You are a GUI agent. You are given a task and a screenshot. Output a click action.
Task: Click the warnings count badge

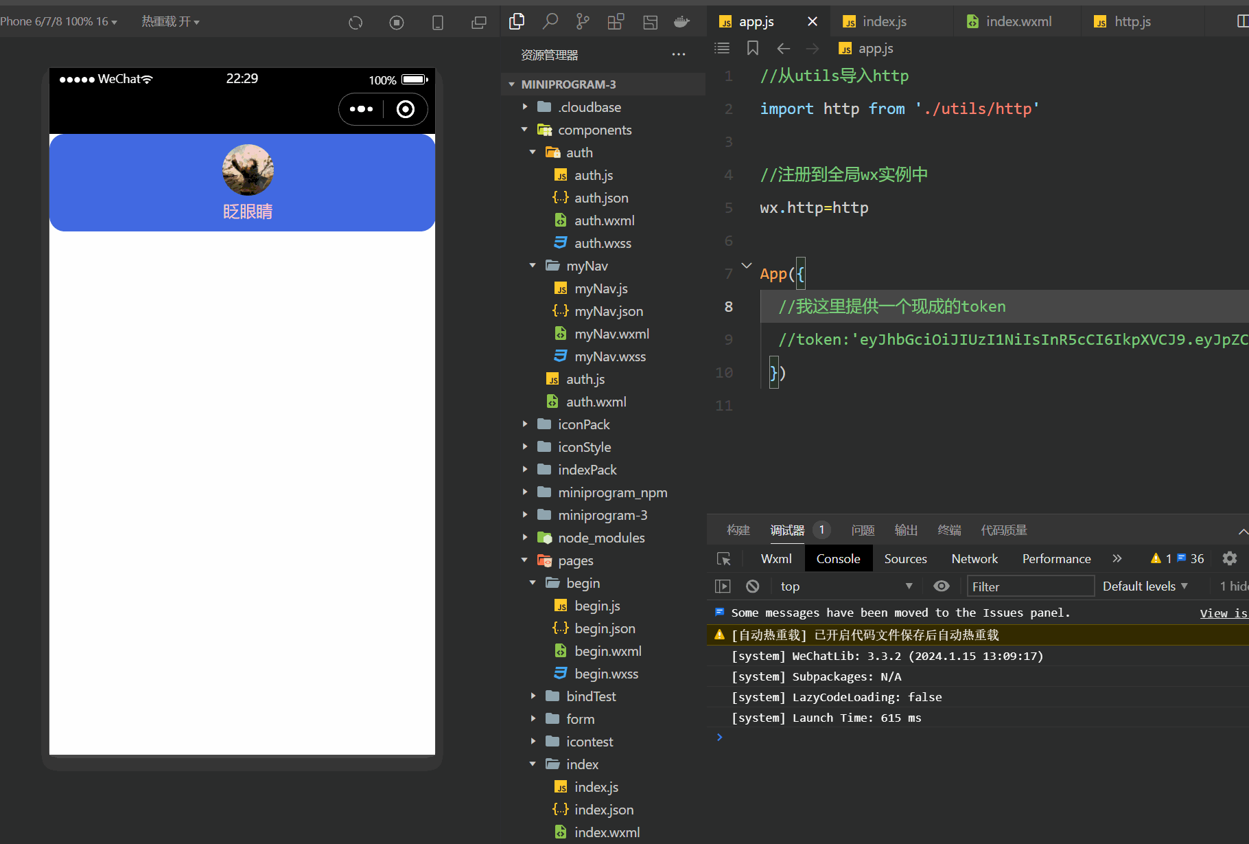coord(1161,559)
